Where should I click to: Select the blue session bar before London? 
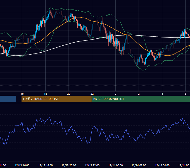coord(8,99)
